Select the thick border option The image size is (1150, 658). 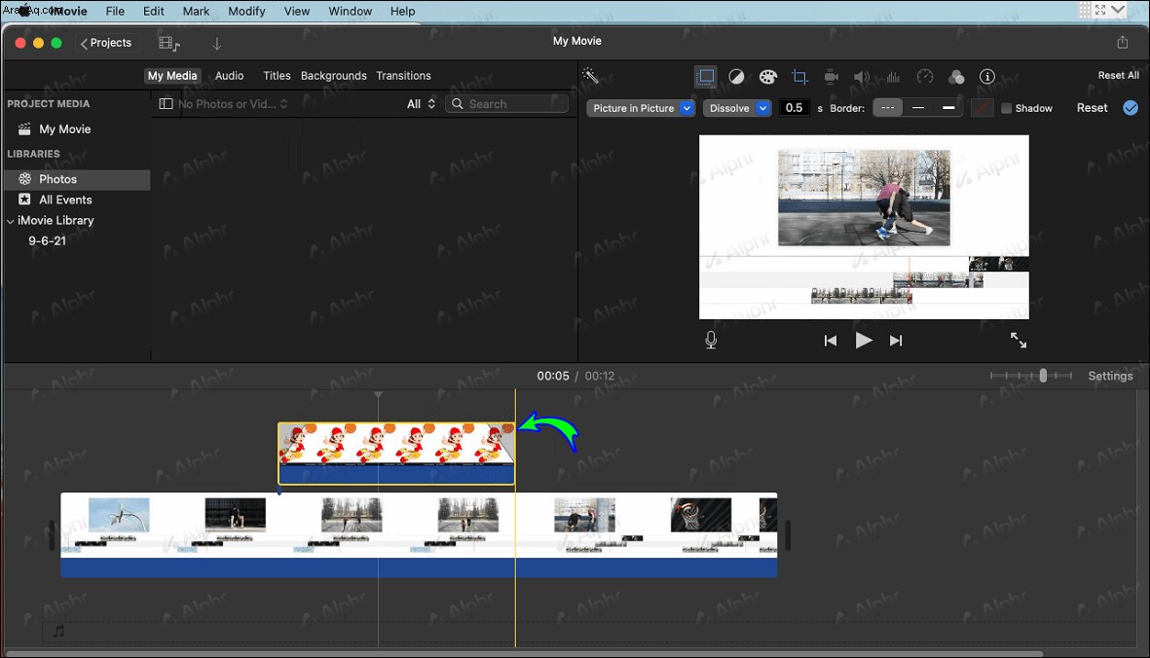pos(948,108)
